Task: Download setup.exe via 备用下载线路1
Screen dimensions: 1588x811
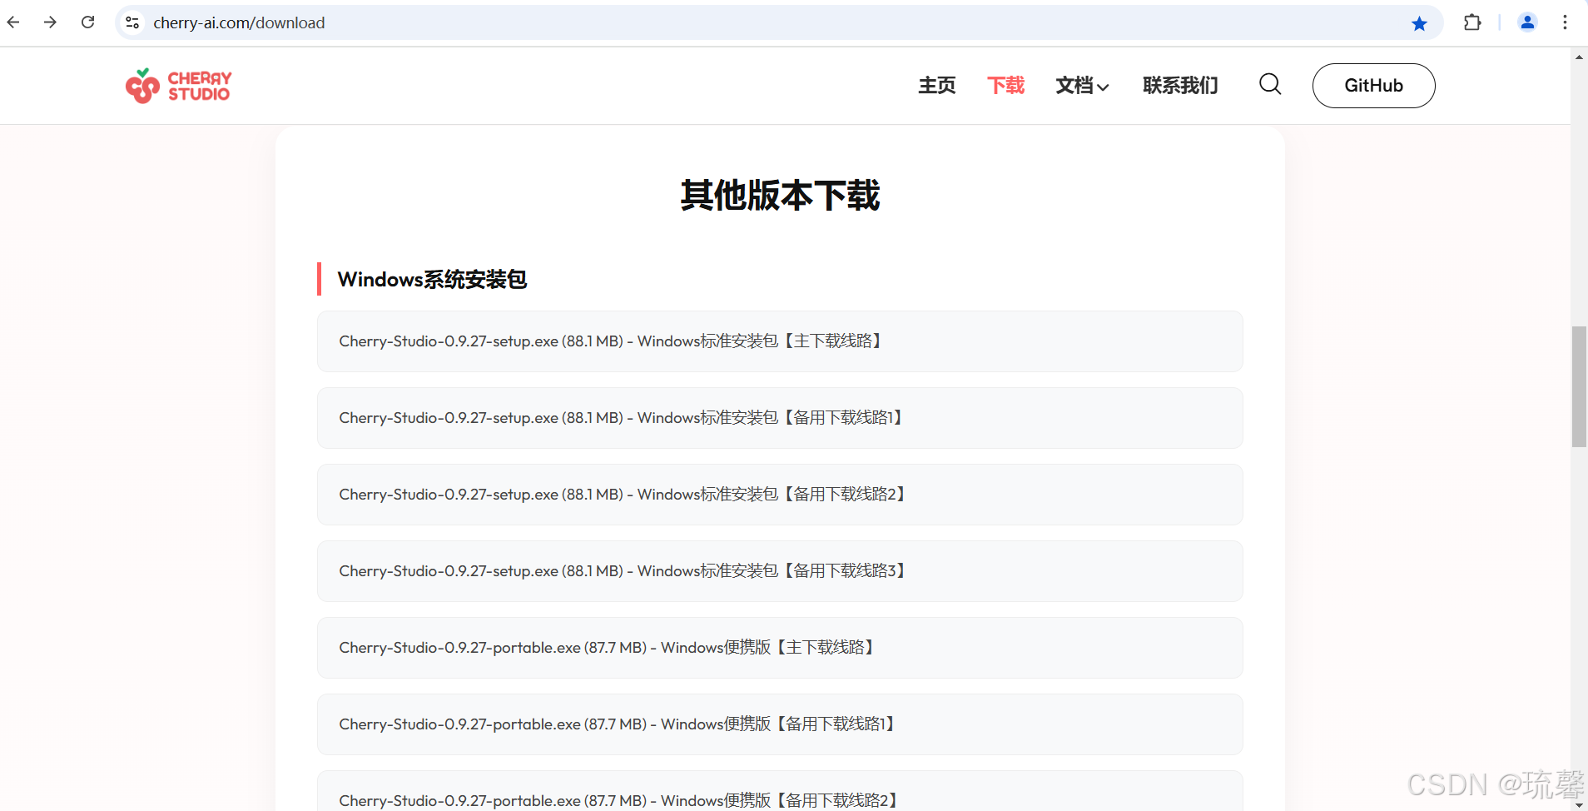Action: tap(780, 418)
